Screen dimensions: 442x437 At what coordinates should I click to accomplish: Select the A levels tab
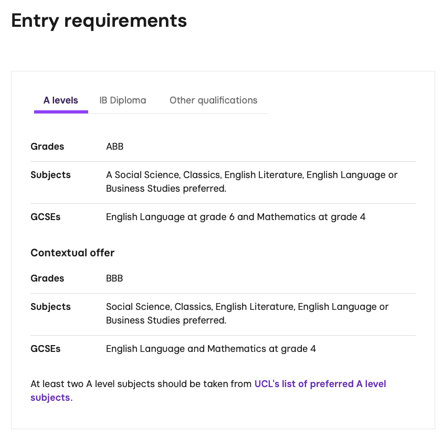61,100
